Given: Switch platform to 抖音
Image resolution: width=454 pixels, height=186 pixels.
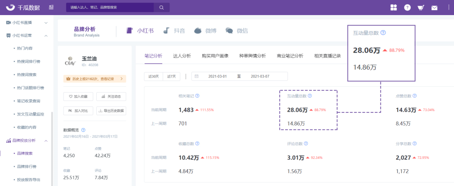Looking at the screenshot, I should [174, 31].
